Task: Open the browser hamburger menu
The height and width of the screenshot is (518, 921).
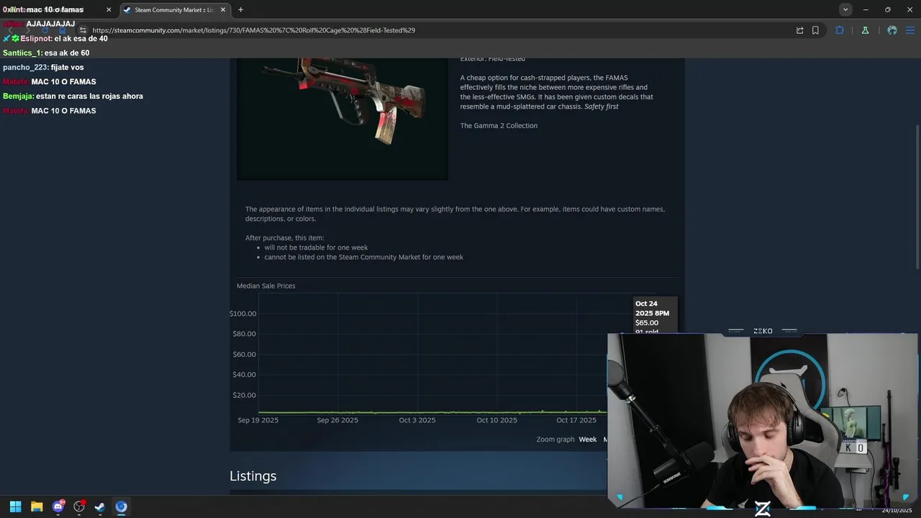Action: 910,30
